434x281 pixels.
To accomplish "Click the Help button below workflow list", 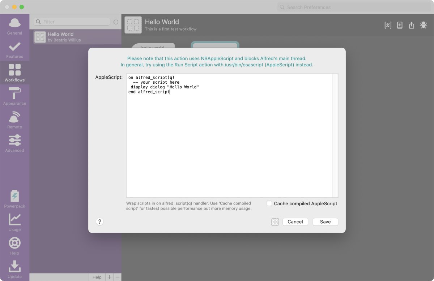I will (x=97, y=277).
